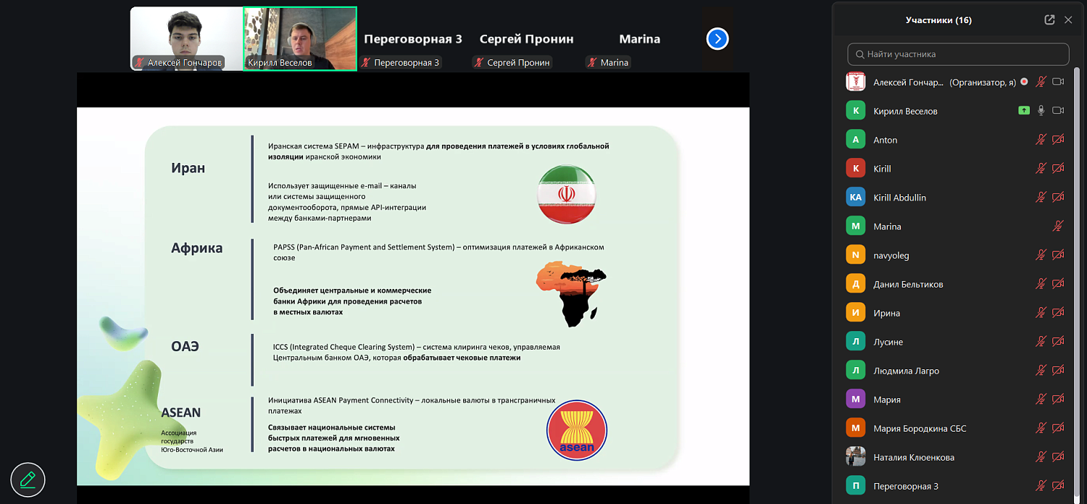Click Ирина's muted microphone icon
The height and width of the screenshot is (504, 1087).
[1041, 313]
